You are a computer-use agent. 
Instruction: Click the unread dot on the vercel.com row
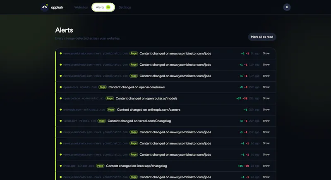(x=60, y=121)
